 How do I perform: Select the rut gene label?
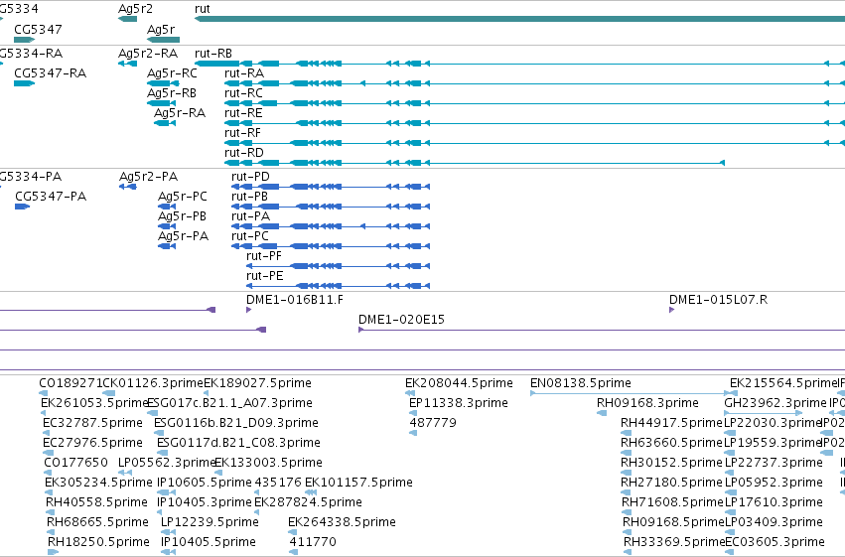point(203,9)
